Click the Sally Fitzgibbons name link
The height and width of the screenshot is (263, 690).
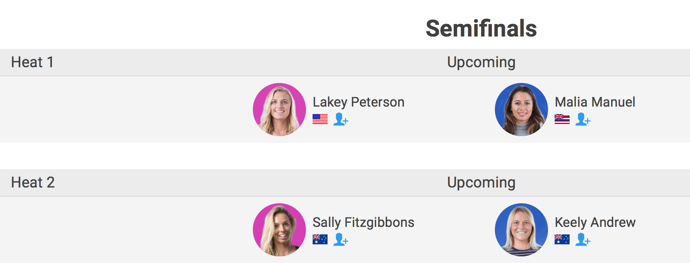pyautogui.click(x=363, y=222)
